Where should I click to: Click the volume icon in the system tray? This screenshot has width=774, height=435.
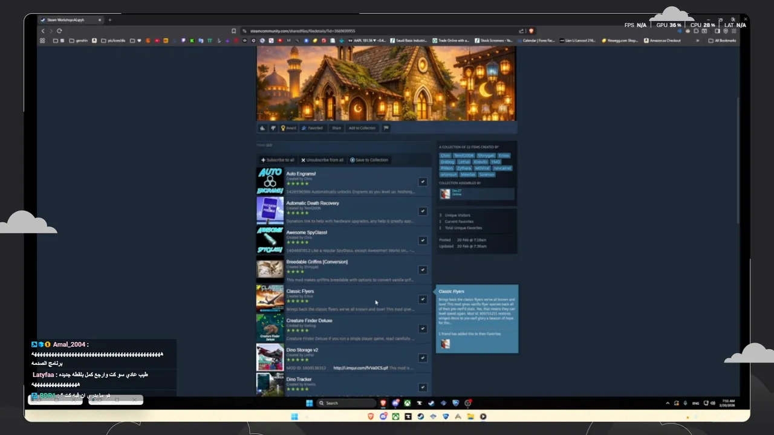tap(714, 403)
